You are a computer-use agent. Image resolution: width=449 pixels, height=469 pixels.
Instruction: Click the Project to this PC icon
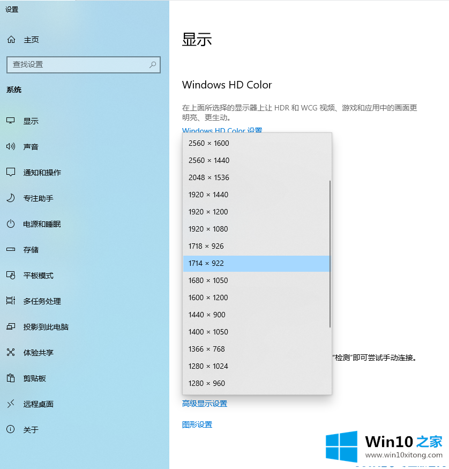tap(11, 326)
